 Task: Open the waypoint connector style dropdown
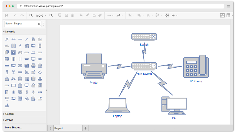120,15
